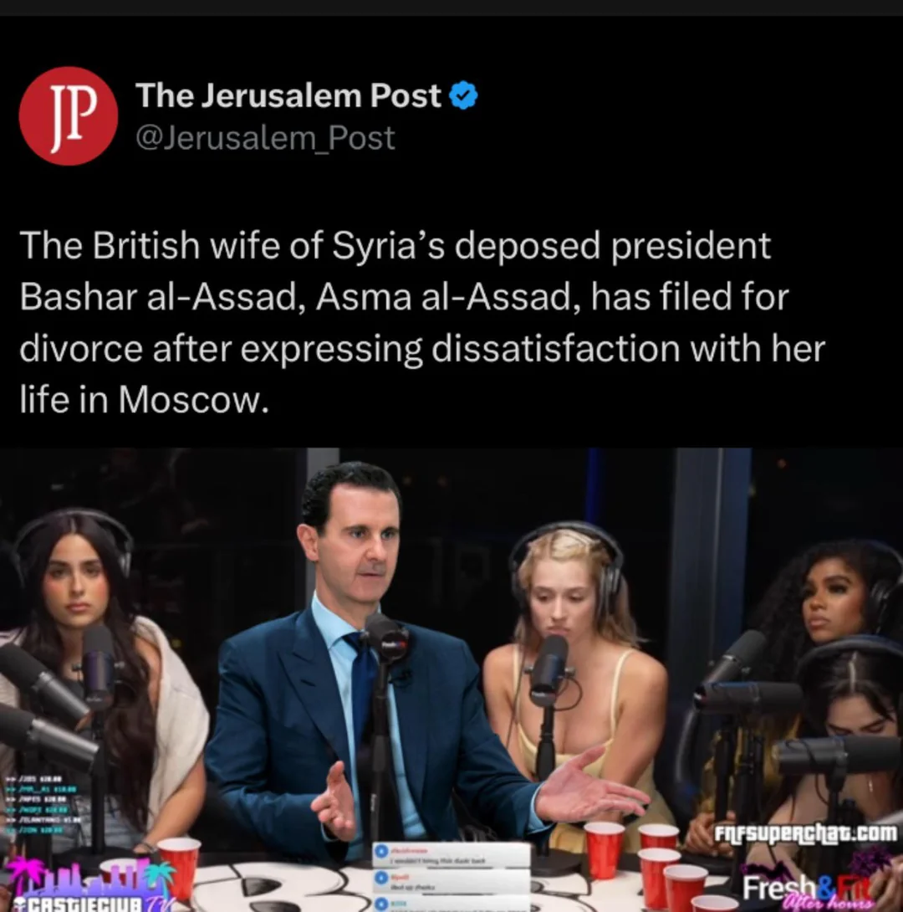Click the top chat comment bubble overlay
Image resolution: width=903 pixels, height=912 pixels.
point(451,855)
